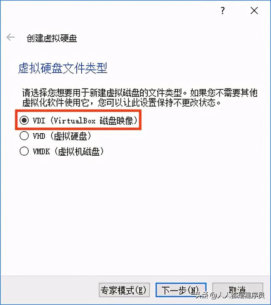Choose the VHD (虚拟硬盘) radio button
Viewport: 271px width, 305px height.
[24, 136]
